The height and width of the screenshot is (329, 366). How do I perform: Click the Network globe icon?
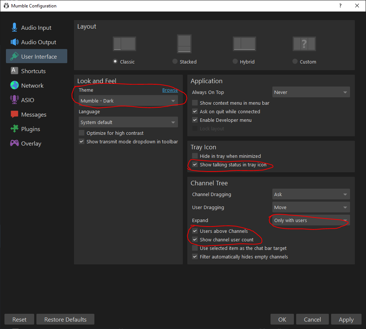click(x=14, y=85)
